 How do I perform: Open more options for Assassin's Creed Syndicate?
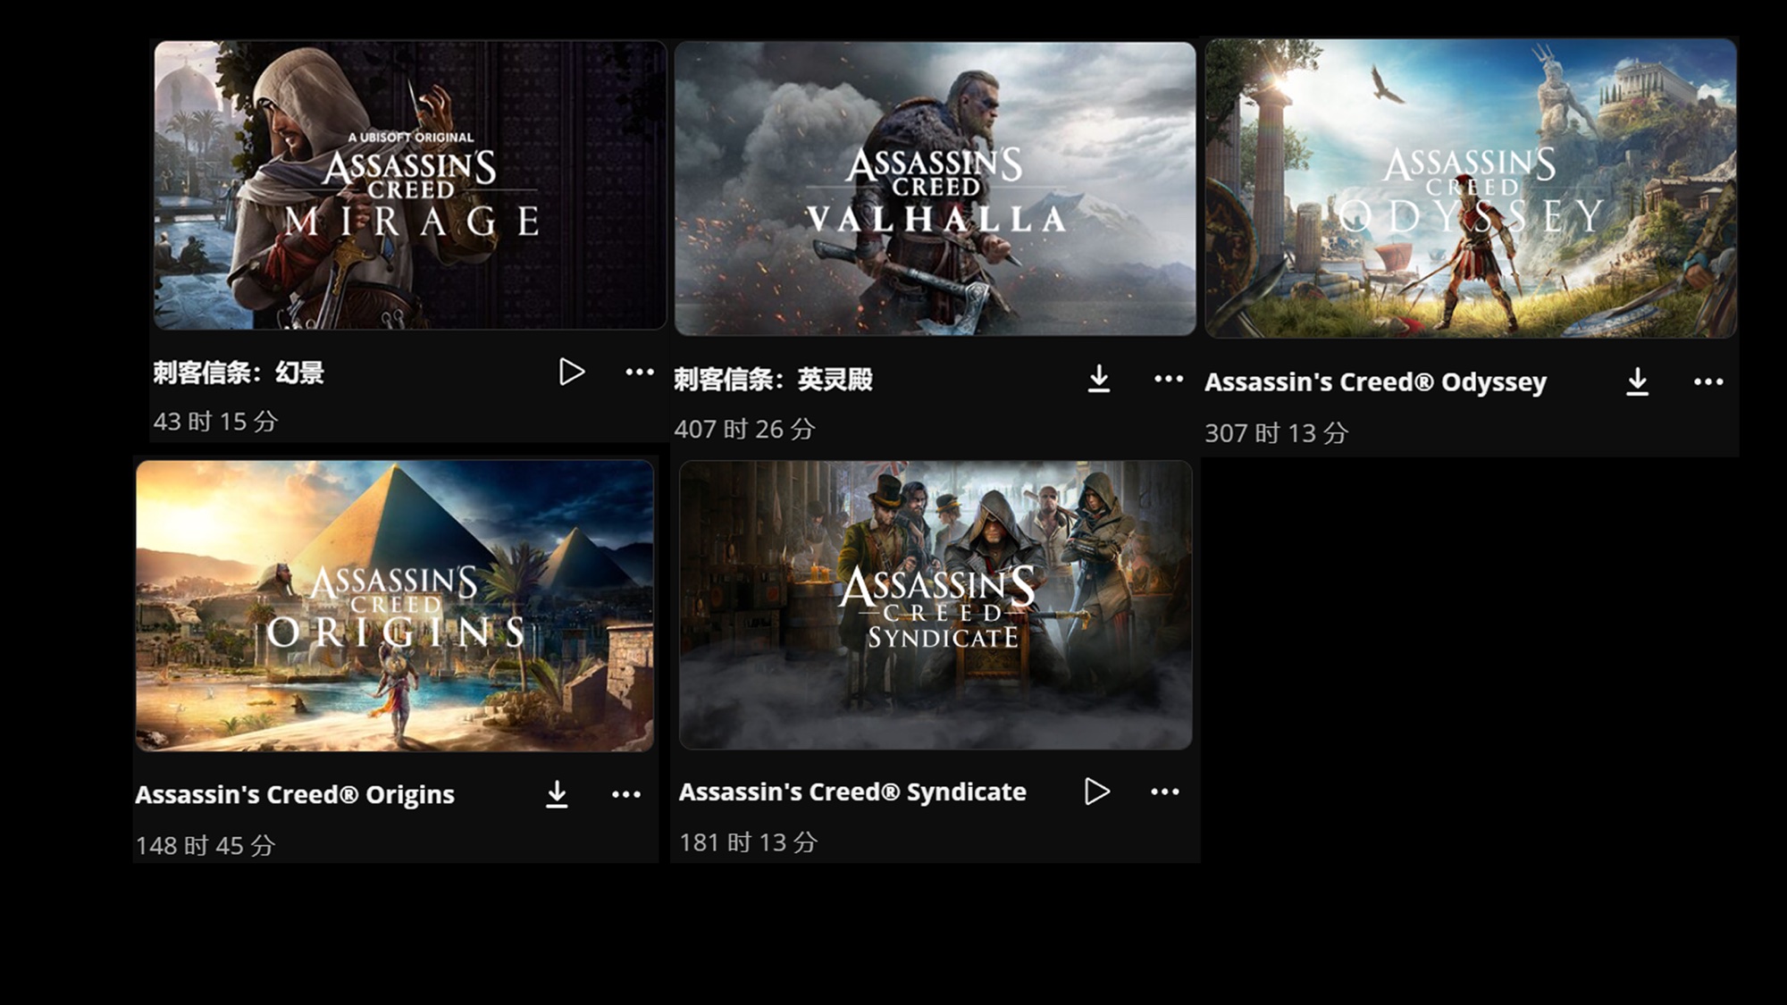1165,791
